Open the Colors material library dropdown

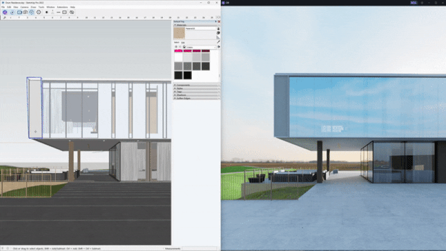tap(202, 47)
